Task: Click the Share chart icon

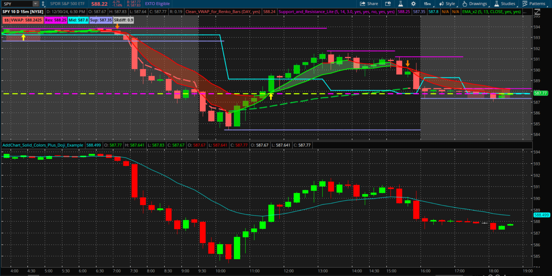Action: 369,4
